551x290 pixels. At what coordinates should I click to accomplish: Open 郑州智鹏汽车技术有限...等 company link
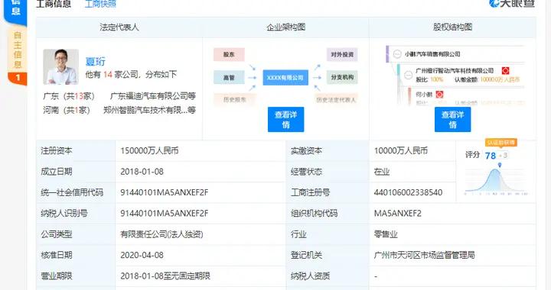pyautogui.click(x=149, y=110)
